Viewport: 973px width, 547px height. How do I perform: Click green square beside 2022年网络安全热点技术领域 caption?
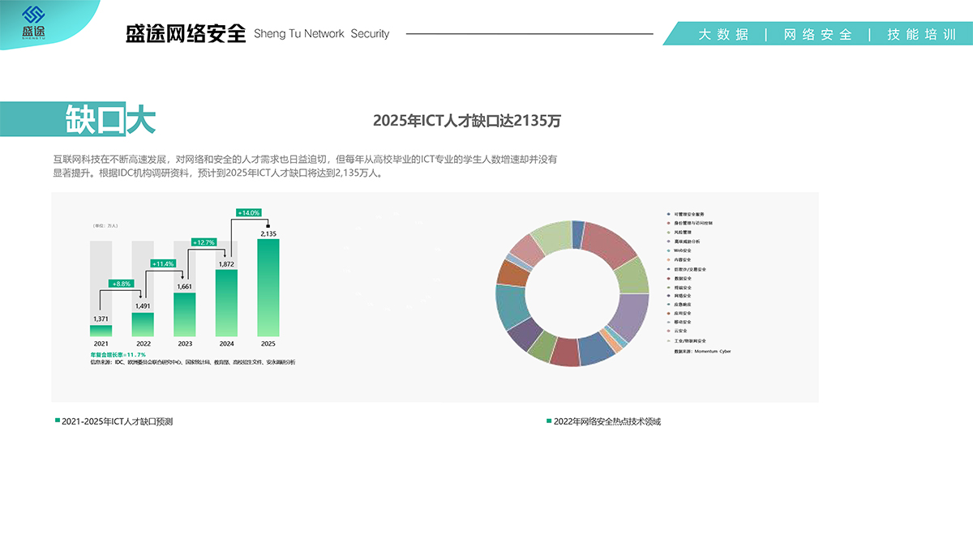click(x=549, y=421)
